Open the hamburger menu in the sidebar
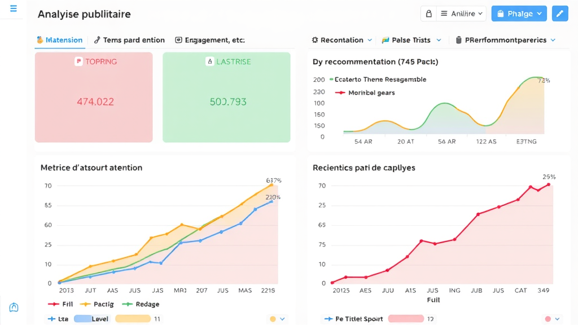Viewport: 578px width, 325px height. click(14, 9)
